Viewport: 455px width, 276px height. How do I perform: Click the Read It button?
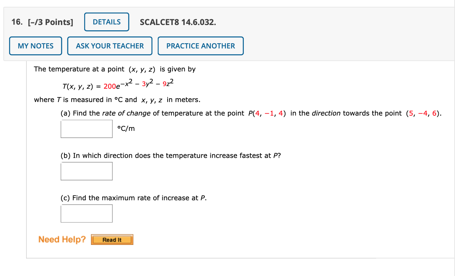(112, 239)
